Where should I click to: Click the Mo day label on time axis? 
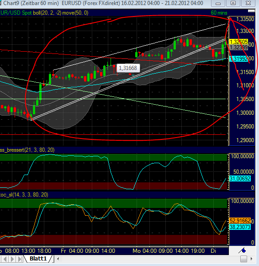click(137, 251)
